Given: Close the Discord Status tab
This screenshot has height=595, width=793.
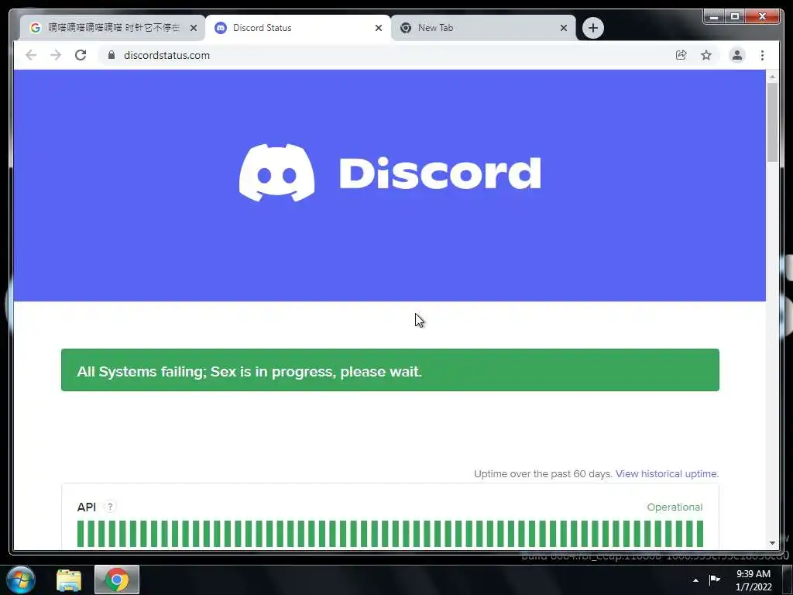Looking at the screenshot, I should pyautogui.click(x=378, y=28).
